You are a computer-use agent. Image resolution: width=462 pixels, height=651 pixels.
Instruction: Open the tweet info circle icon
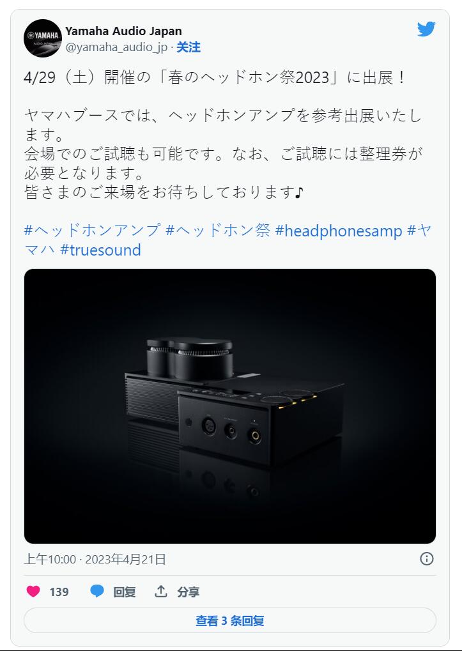point(427,559)
